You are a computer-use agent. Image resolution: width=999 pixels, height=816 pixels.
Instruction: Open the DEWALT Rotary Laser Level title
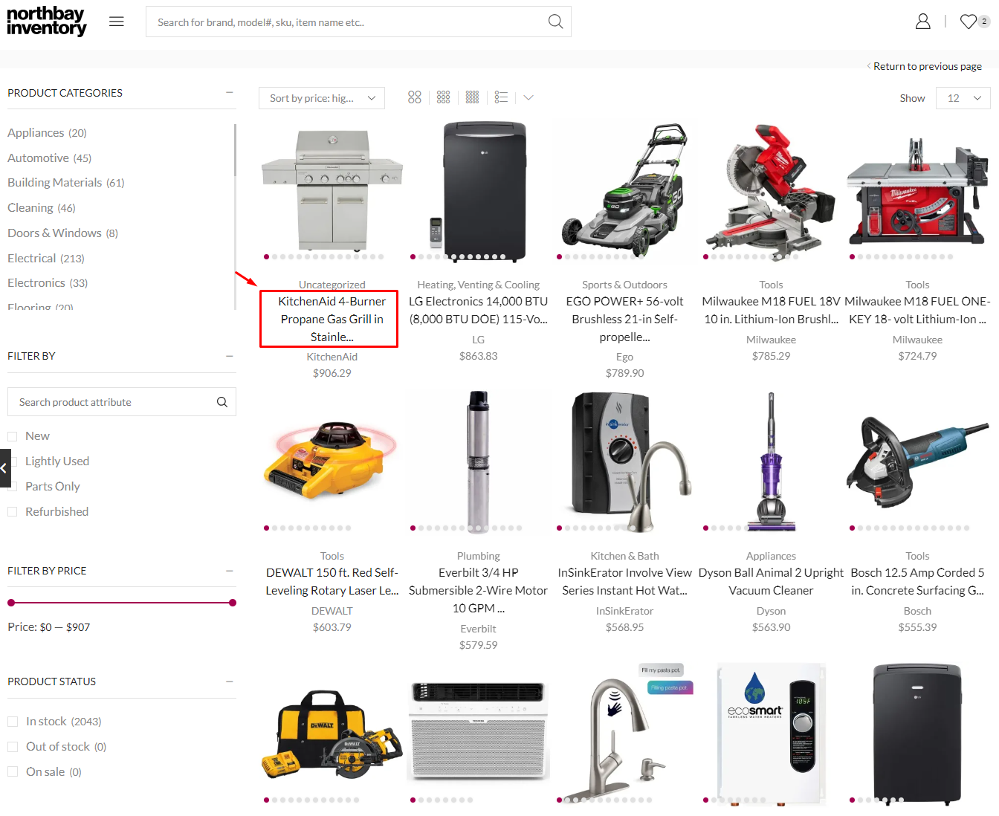click(332, 581)
